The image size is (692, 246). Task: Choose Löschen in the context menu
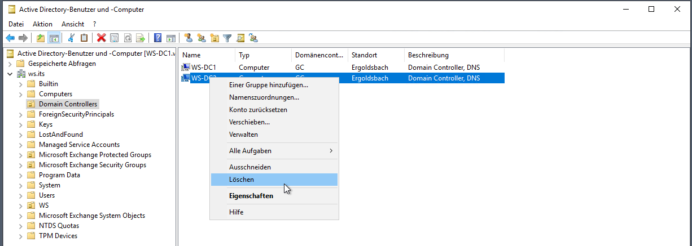pyautogui.click(x=274, y=180)
